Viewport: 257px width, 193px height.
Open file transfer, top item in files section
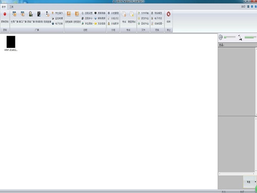point(143,13)
